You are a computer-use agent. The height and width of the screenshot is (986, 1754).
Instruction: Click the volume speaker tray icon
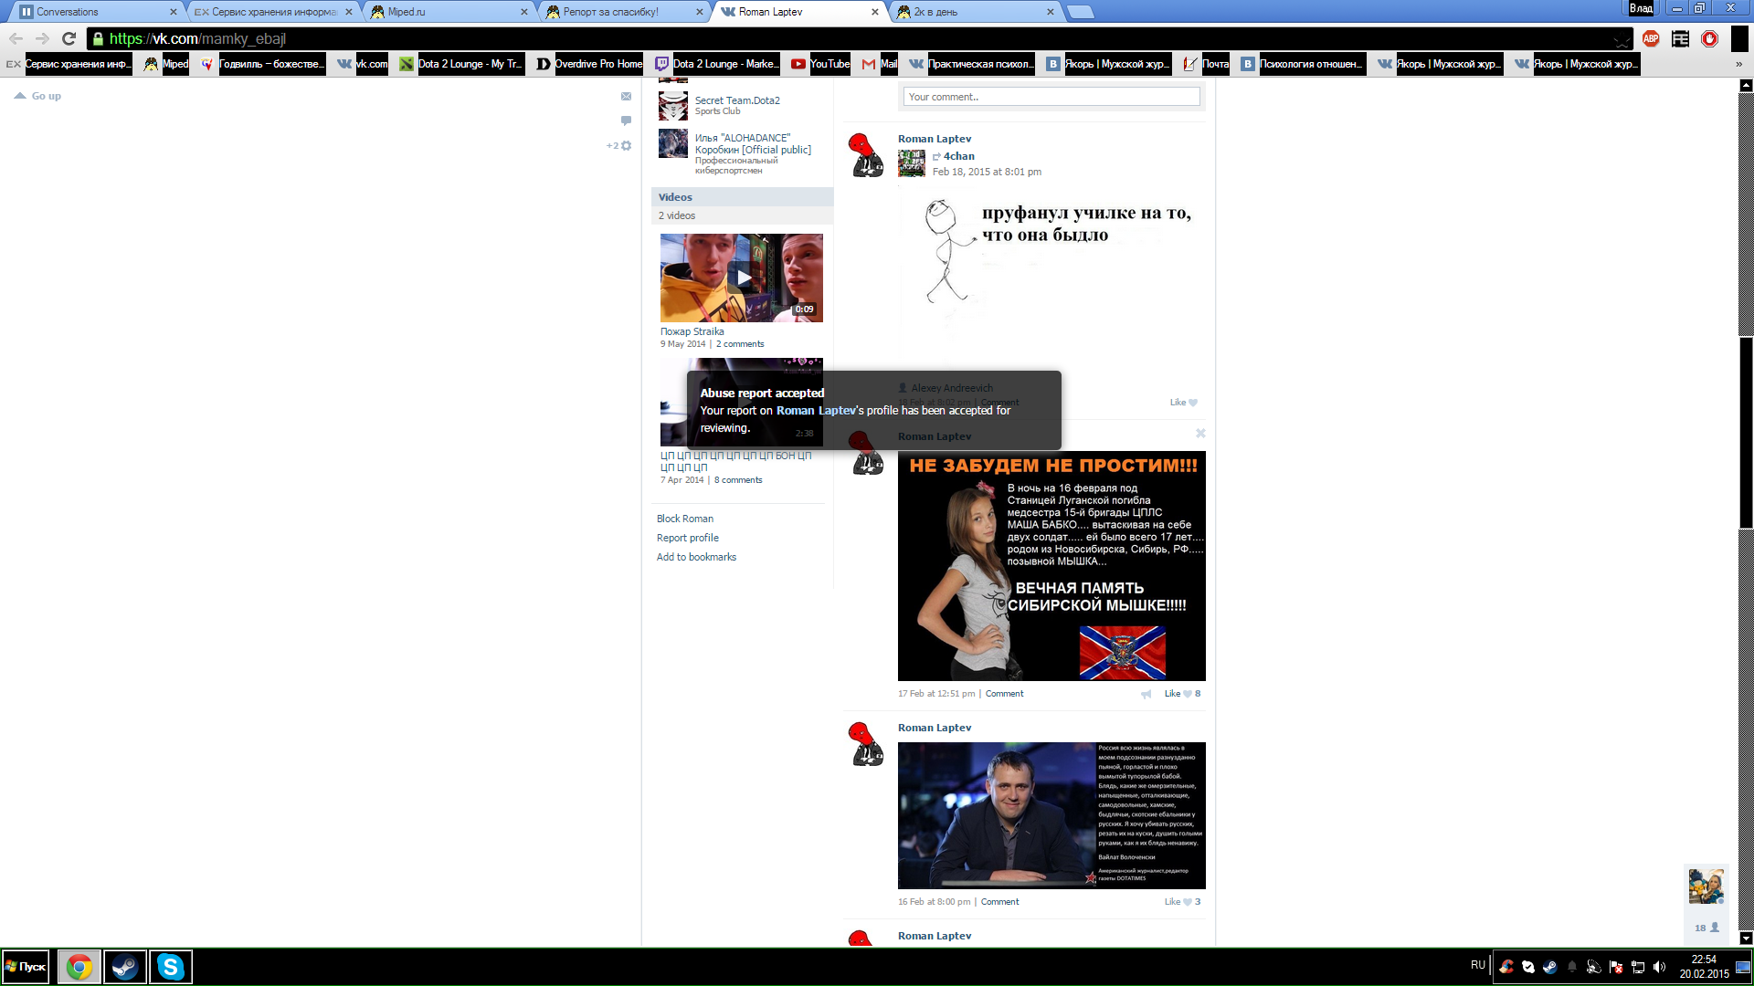(1659, 967)
